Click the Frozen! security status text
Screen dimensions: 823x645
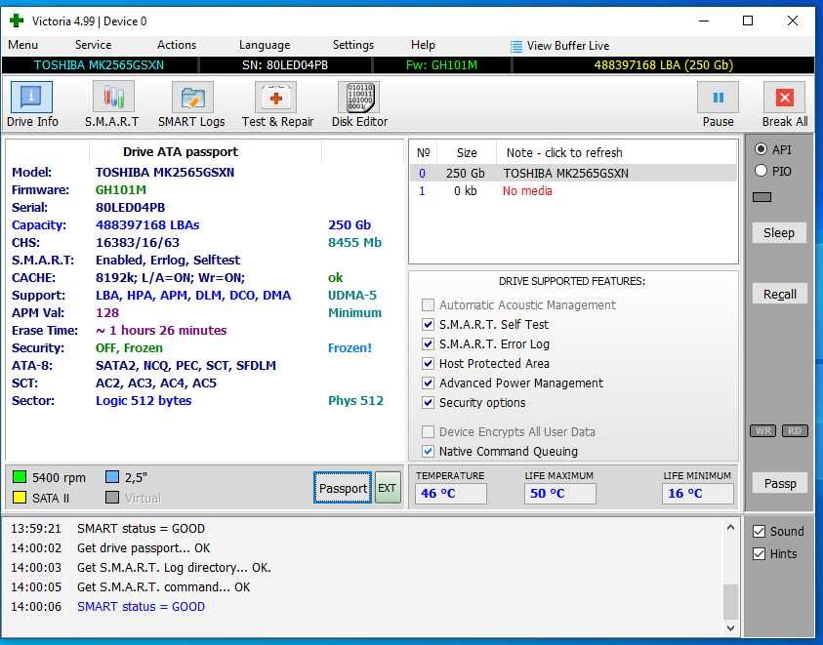tap(350, 348)
